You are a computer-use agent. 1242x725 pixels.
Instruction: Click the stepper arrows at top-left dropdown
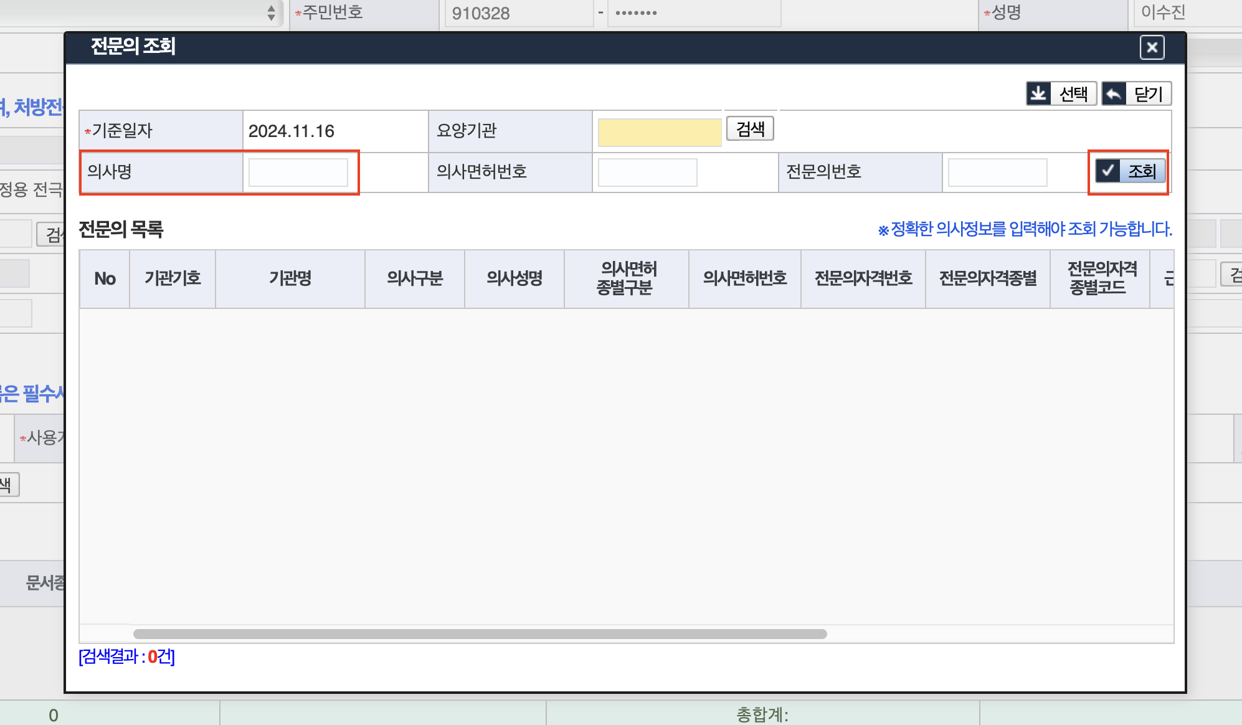[271, 12]
